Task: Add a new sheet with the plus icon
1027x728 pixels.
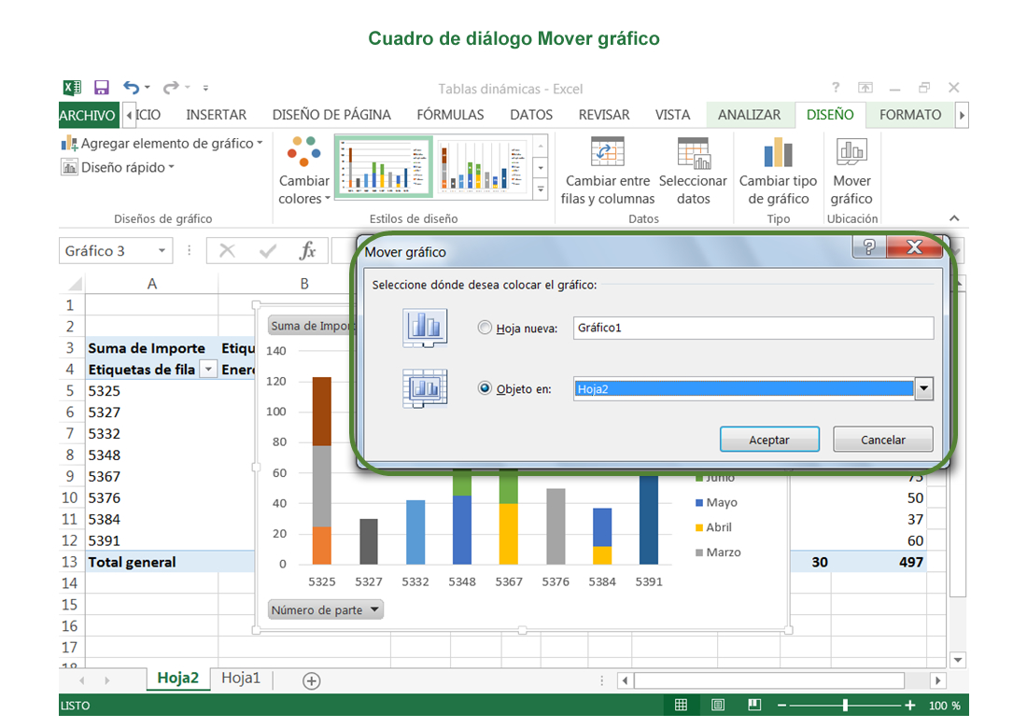Action: 312,680
